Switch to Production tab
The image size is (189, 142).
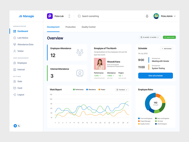click(71, 27)
